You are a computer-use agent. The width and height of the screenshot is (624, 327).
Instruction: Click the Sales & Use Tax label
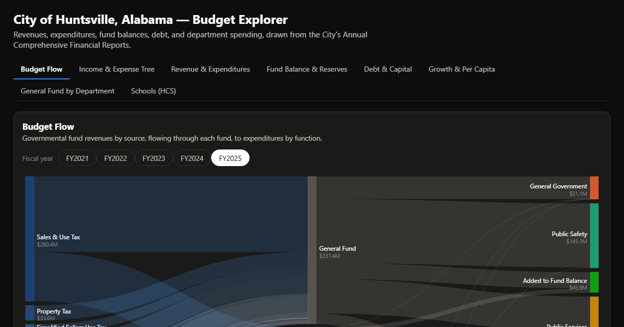(58, 237)
